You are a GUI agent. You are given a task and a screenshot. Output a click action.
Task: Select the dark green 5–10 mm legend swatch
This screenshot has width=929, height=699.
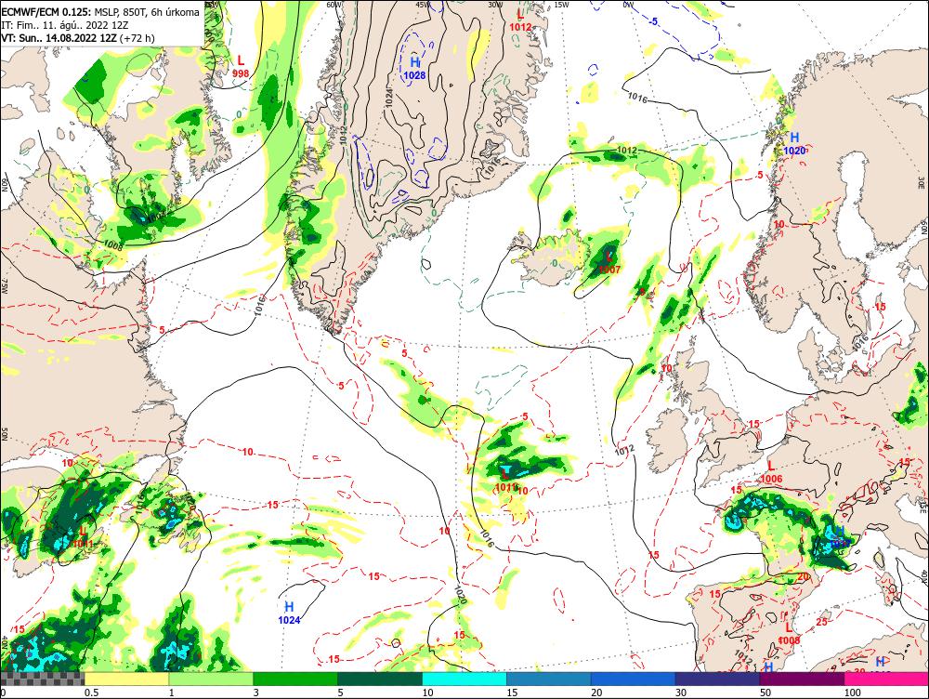[x=380, y=679]
